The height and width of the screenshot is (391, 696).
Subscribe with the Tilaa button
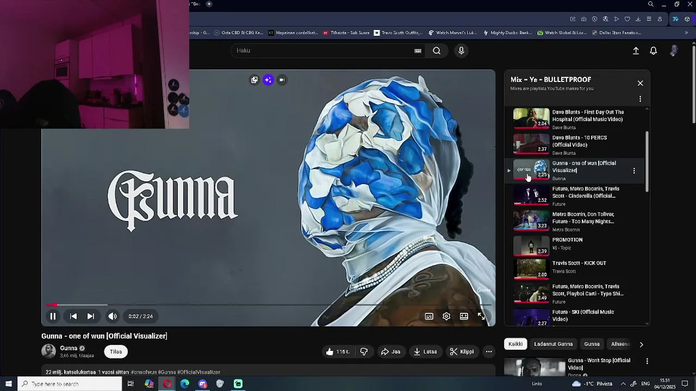(116, 352)
